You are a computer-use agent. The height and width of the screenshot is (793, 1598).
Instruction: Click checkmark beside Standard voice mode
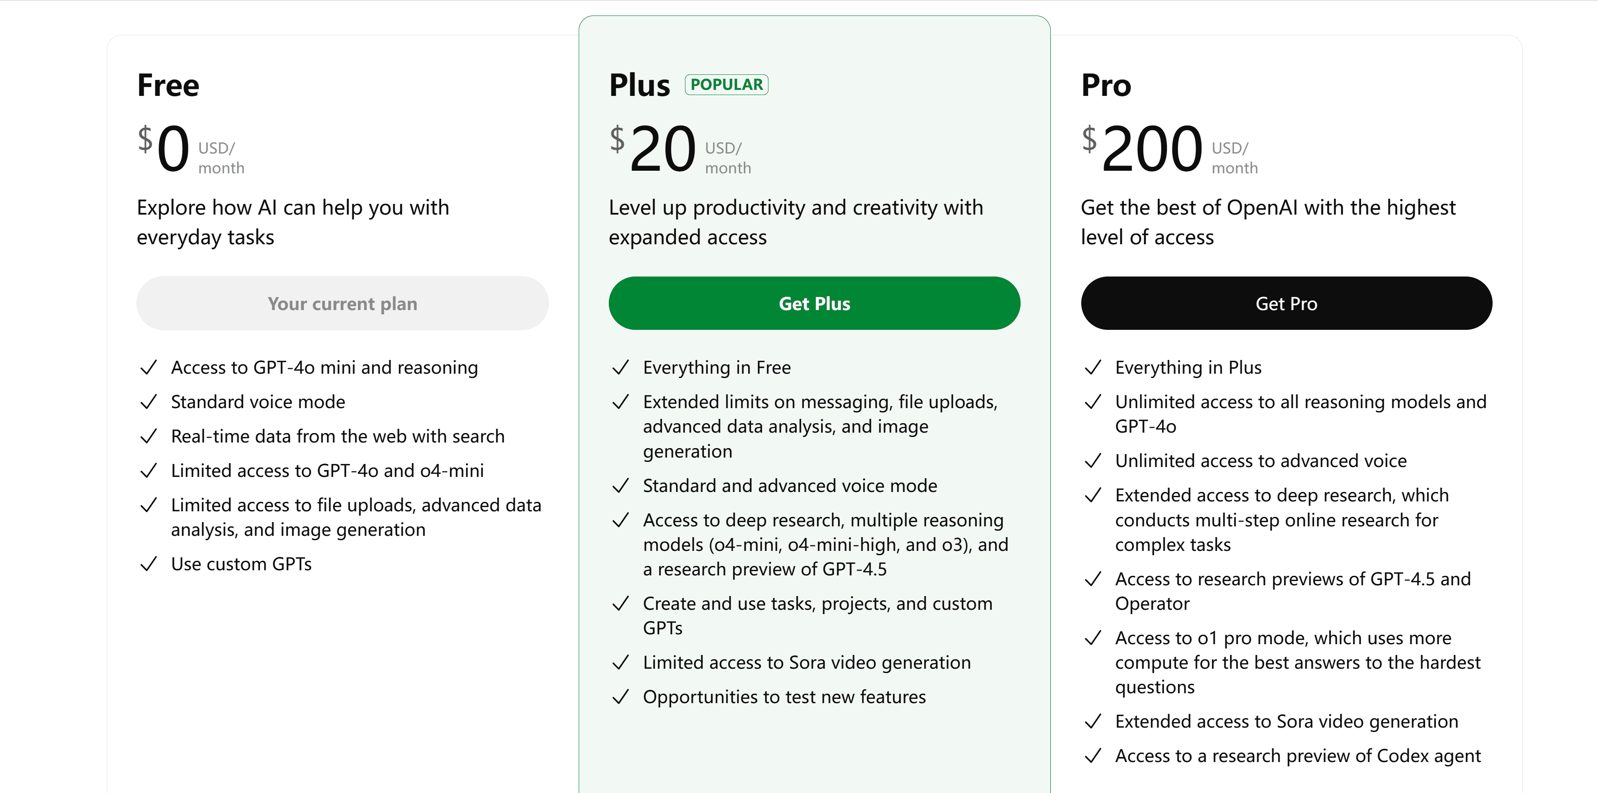click(x=148, y=403)
